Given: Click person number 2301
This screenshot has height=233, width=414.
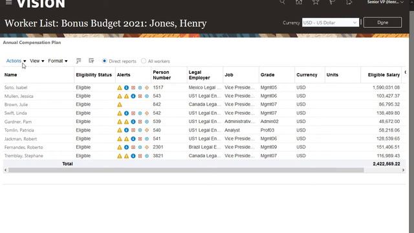Looking at the screenshot, I should click(158, 147).
